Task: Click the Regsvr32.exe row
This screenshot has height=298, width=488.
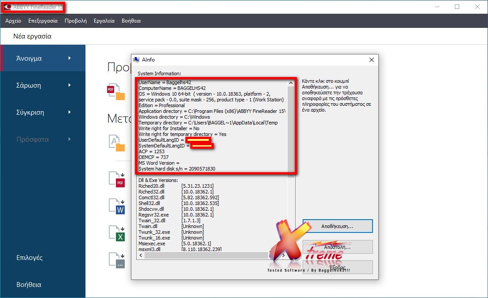Action: click(176, 215)
